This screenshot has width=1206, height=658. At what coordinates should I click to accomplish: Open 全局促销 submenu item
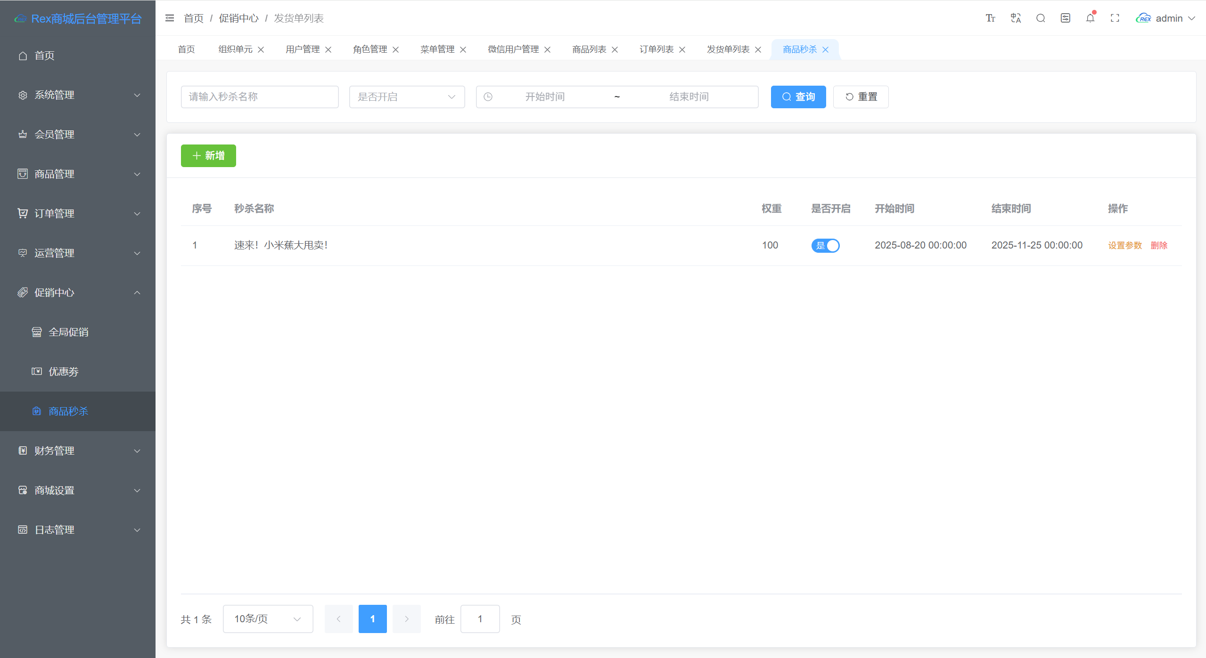point(78,332)
